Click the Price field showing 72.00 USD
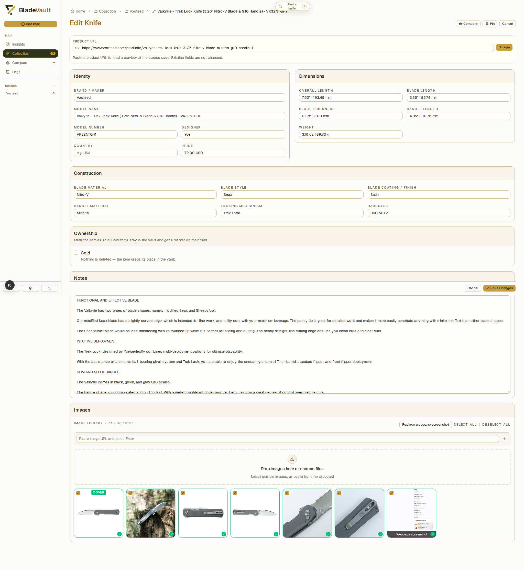The image size is (524, 570). (x=233, y=153)
